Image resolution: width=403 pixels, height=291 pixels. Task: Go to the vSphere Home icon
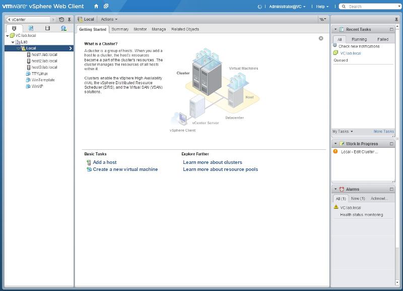[96, 6]
